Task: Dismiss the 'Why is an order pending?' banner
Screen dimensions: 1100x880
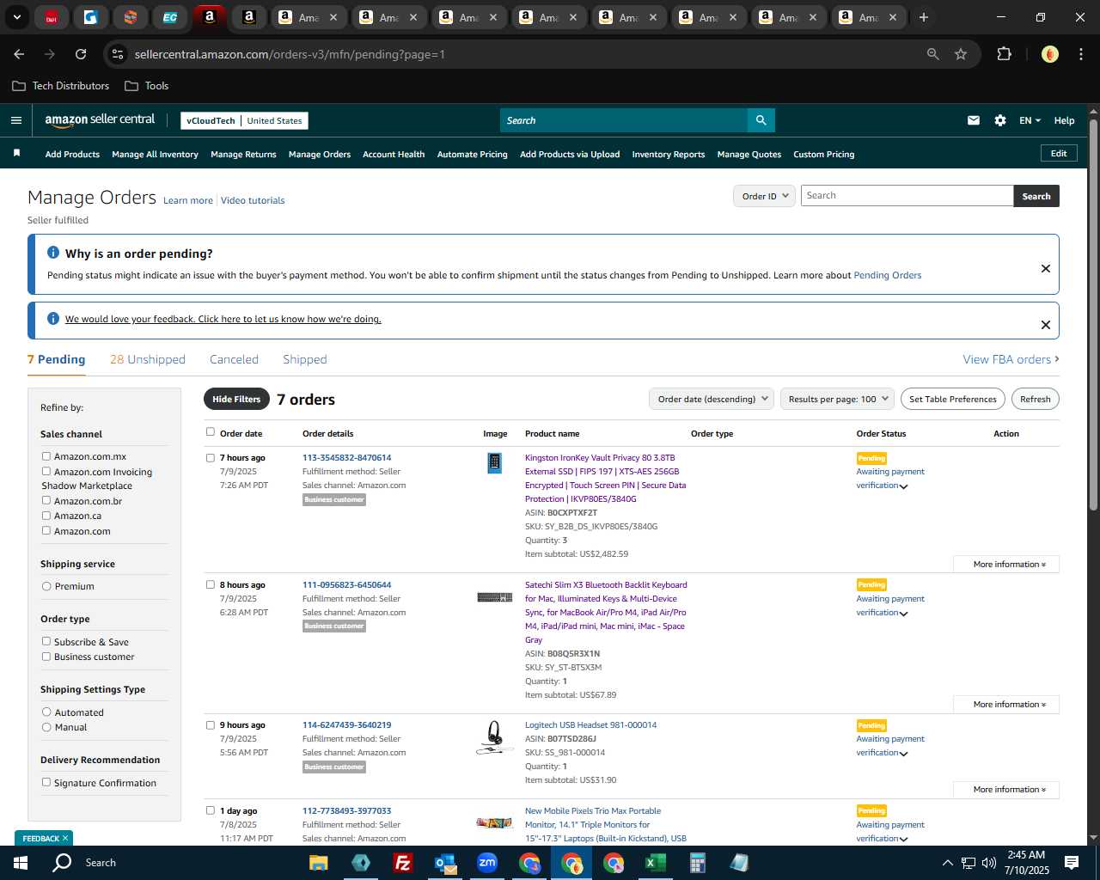Action: pos(1046,268)
